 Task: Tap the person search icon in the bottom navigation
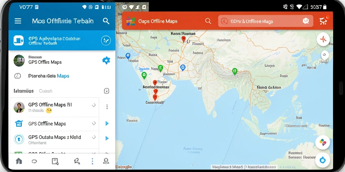tap(77, 161)
